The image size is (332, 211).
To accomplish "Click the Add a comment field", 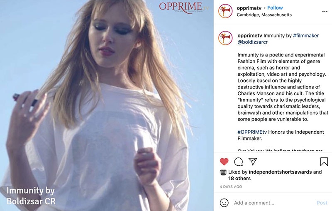I will click(273, 203).
